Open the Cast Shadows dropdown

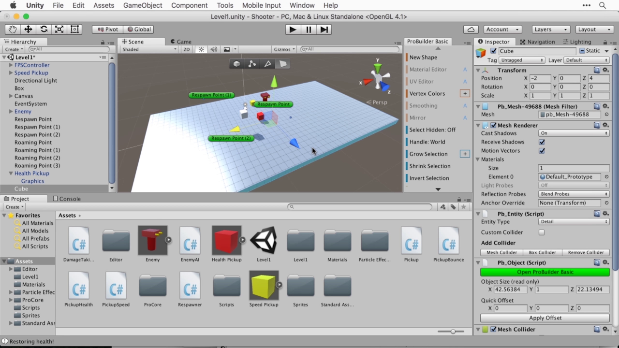pyautogui.click(x=574, y=133)
